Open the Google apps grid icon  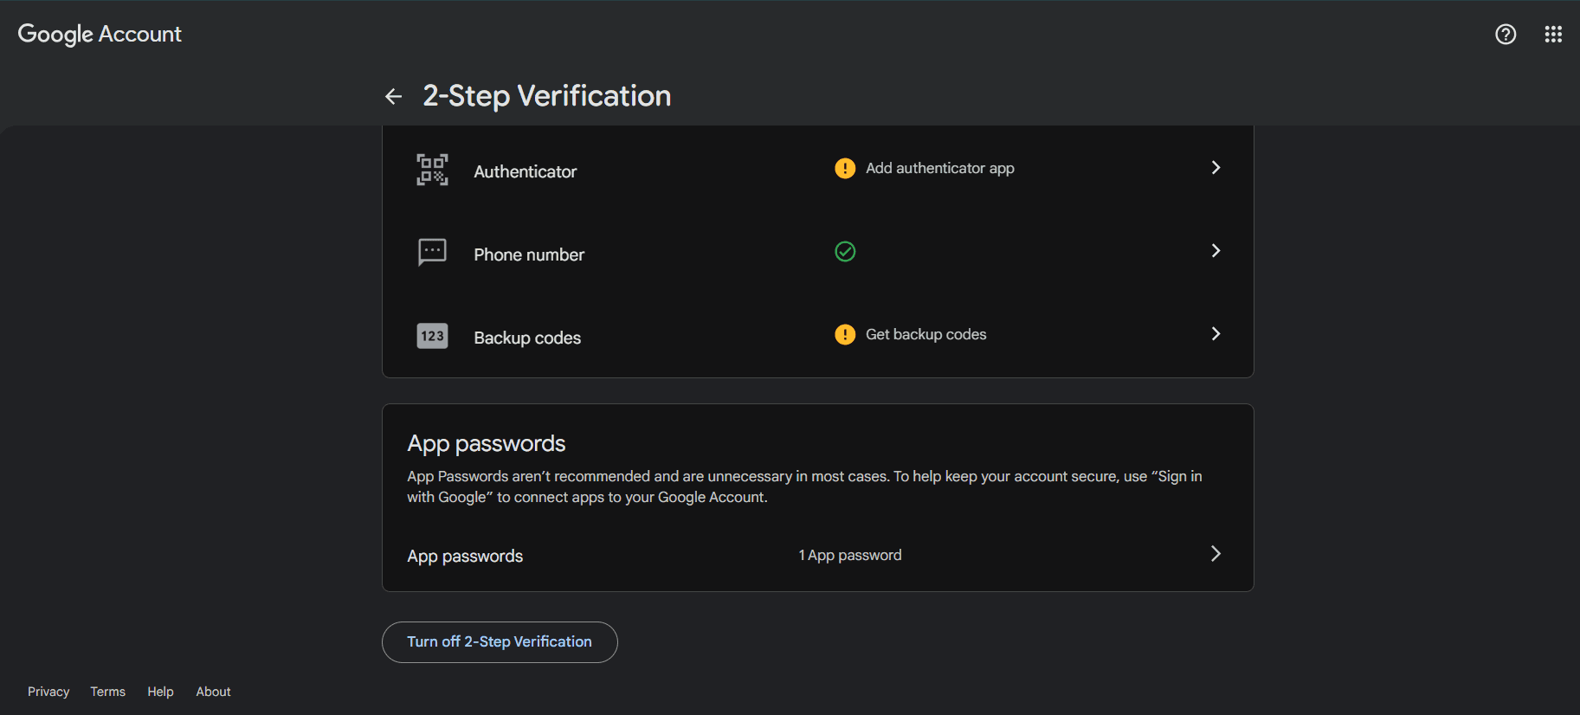tap(1553, 34)
